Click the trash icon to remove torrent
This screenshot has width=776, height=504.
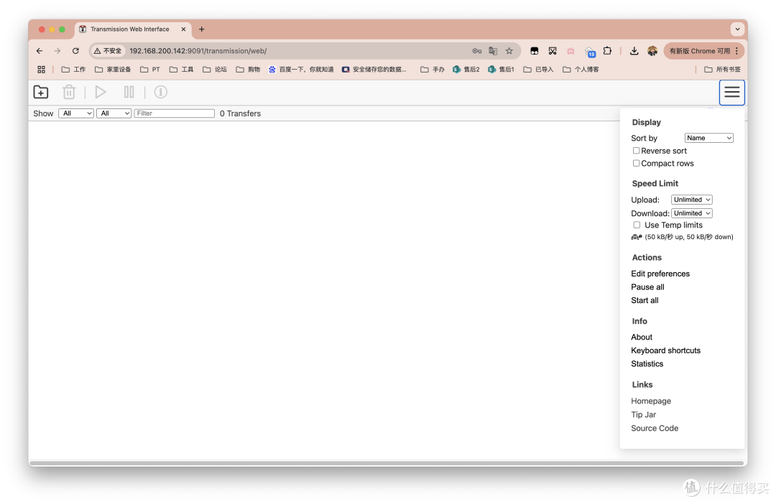(69, 92)
